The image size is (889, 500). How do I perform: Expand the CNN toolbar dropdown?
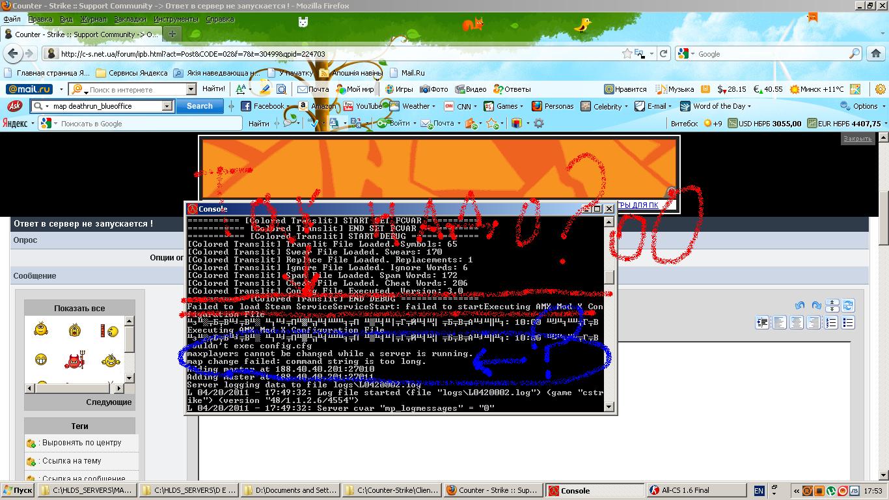pos(475,106)
